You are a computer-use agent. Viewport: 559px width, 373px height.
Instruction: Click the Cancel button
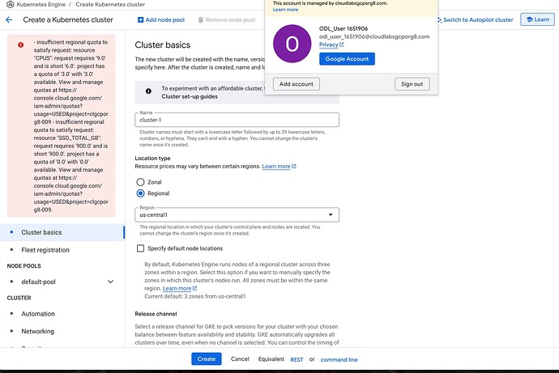coord(240,358)
